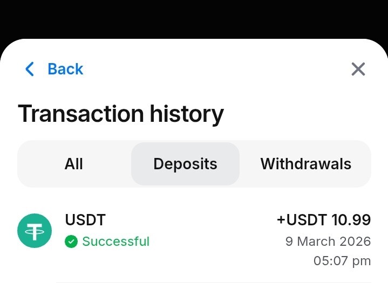Click the +USDT 10.99 amount

coord(323,220)
